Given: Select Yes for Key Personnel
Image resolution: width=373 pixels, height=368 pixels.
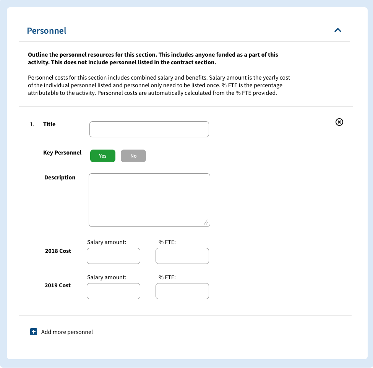Looking at the screenshot, I should [102, 156].
